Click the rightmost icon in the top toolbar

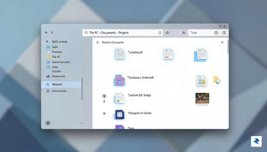coord(224,33)
